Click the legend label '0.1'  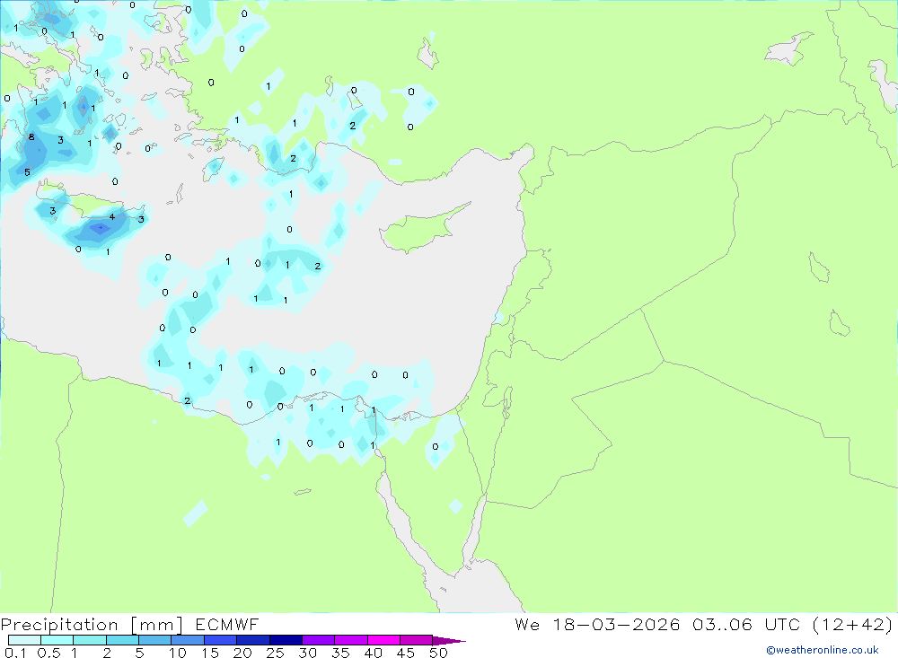15,653
